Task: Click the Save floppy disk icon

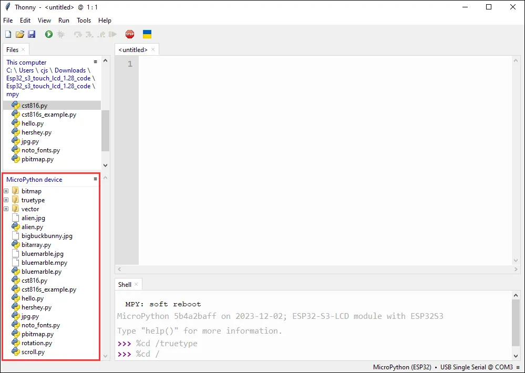Action: coord(32,34)
